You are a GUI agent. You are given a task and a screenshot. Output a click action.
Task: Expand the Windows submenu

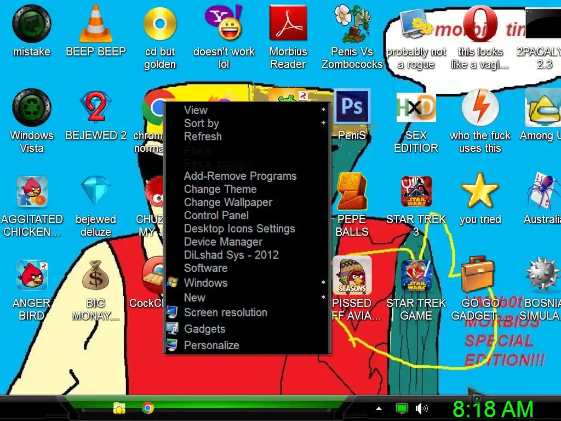247,283
